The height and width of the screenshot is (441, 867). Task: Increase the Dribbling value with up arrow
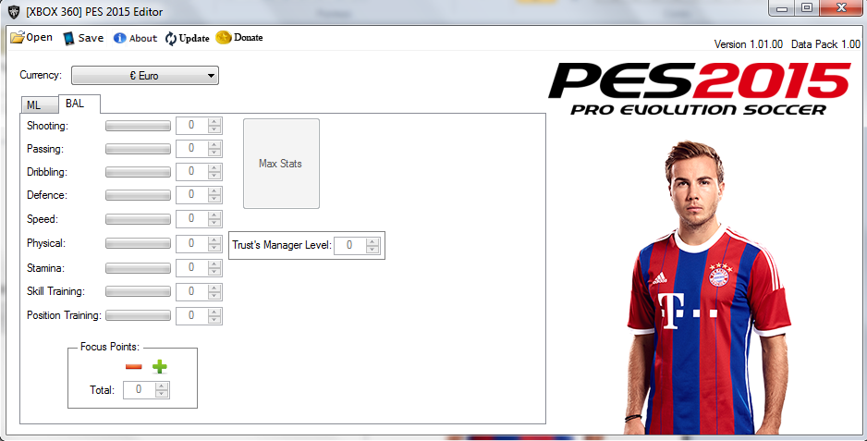[215, 167]
